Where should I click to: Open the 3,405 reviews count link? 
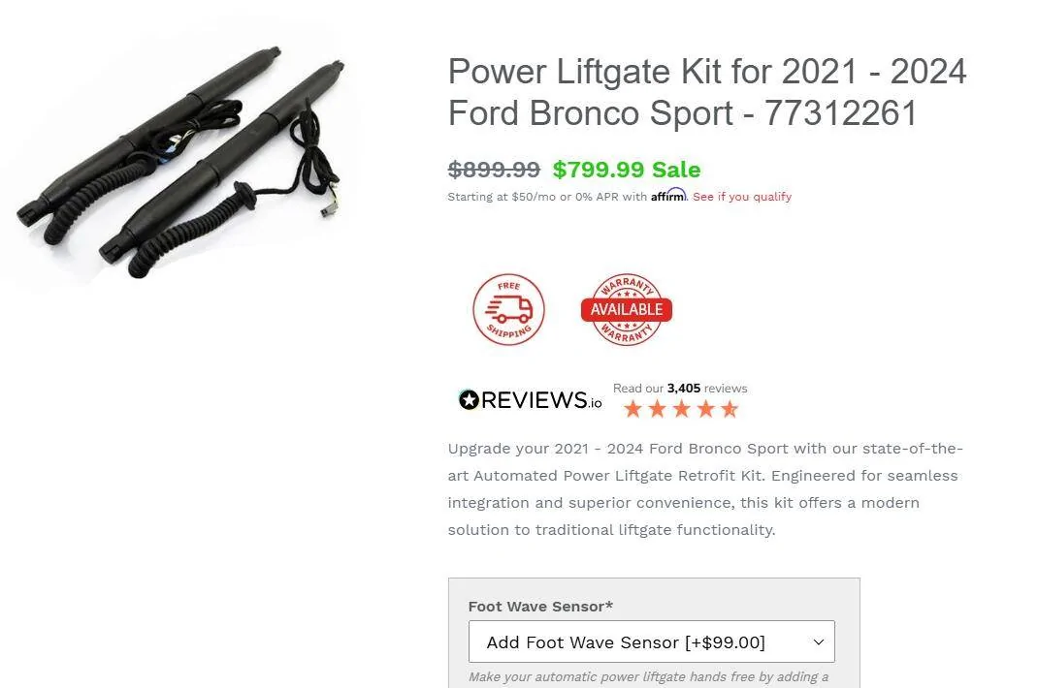point(683,389)
